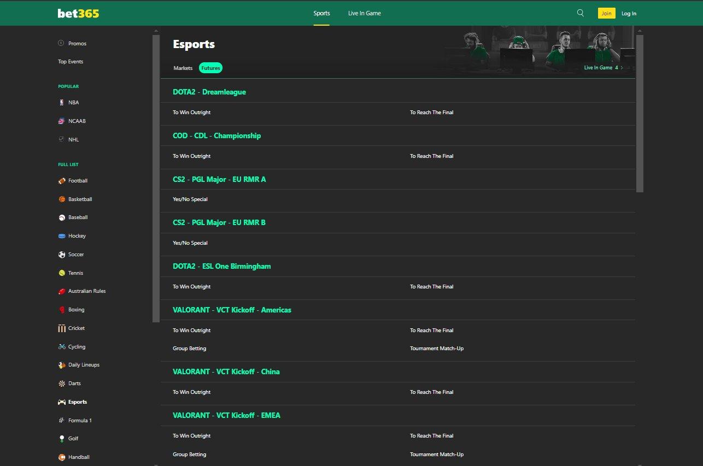Open VCT China To Win Outright
Image resolution: width=703 pixels, height=466 pixels.
pos(192,392)
